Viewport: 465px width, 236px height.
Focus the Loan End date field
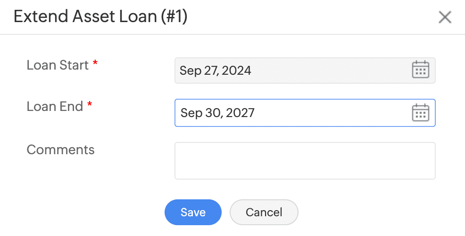coord(292,113)
